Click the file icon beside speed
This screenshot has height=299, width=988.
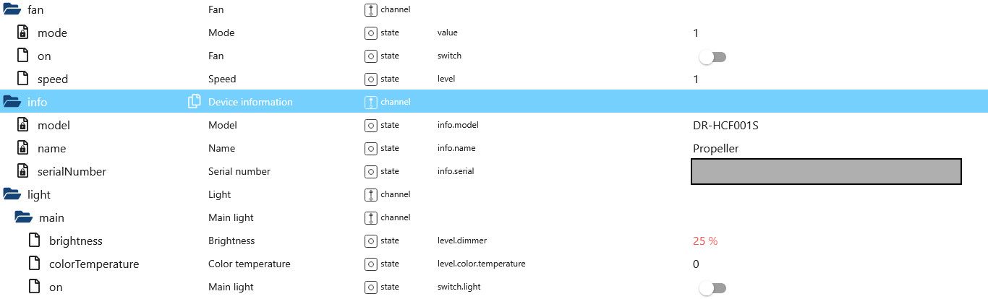pyautogui.click(x=22, y=79)
